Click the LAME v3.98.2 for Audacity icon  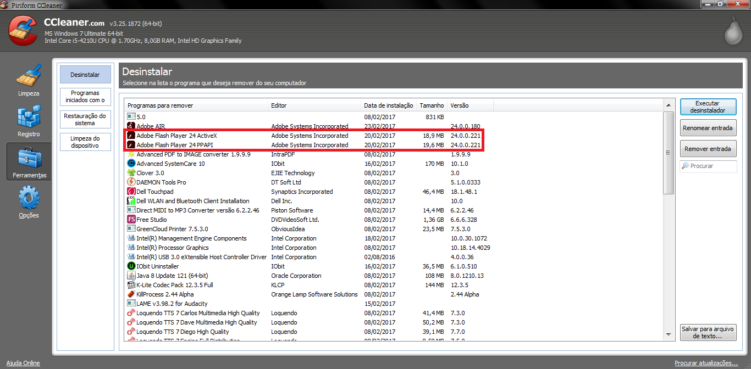tap(131, 304)
